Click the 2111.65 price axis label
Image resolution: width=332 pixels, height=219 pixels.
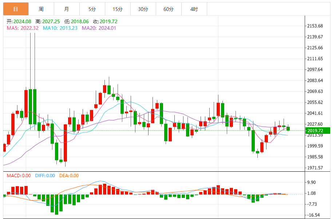[315, 59]
